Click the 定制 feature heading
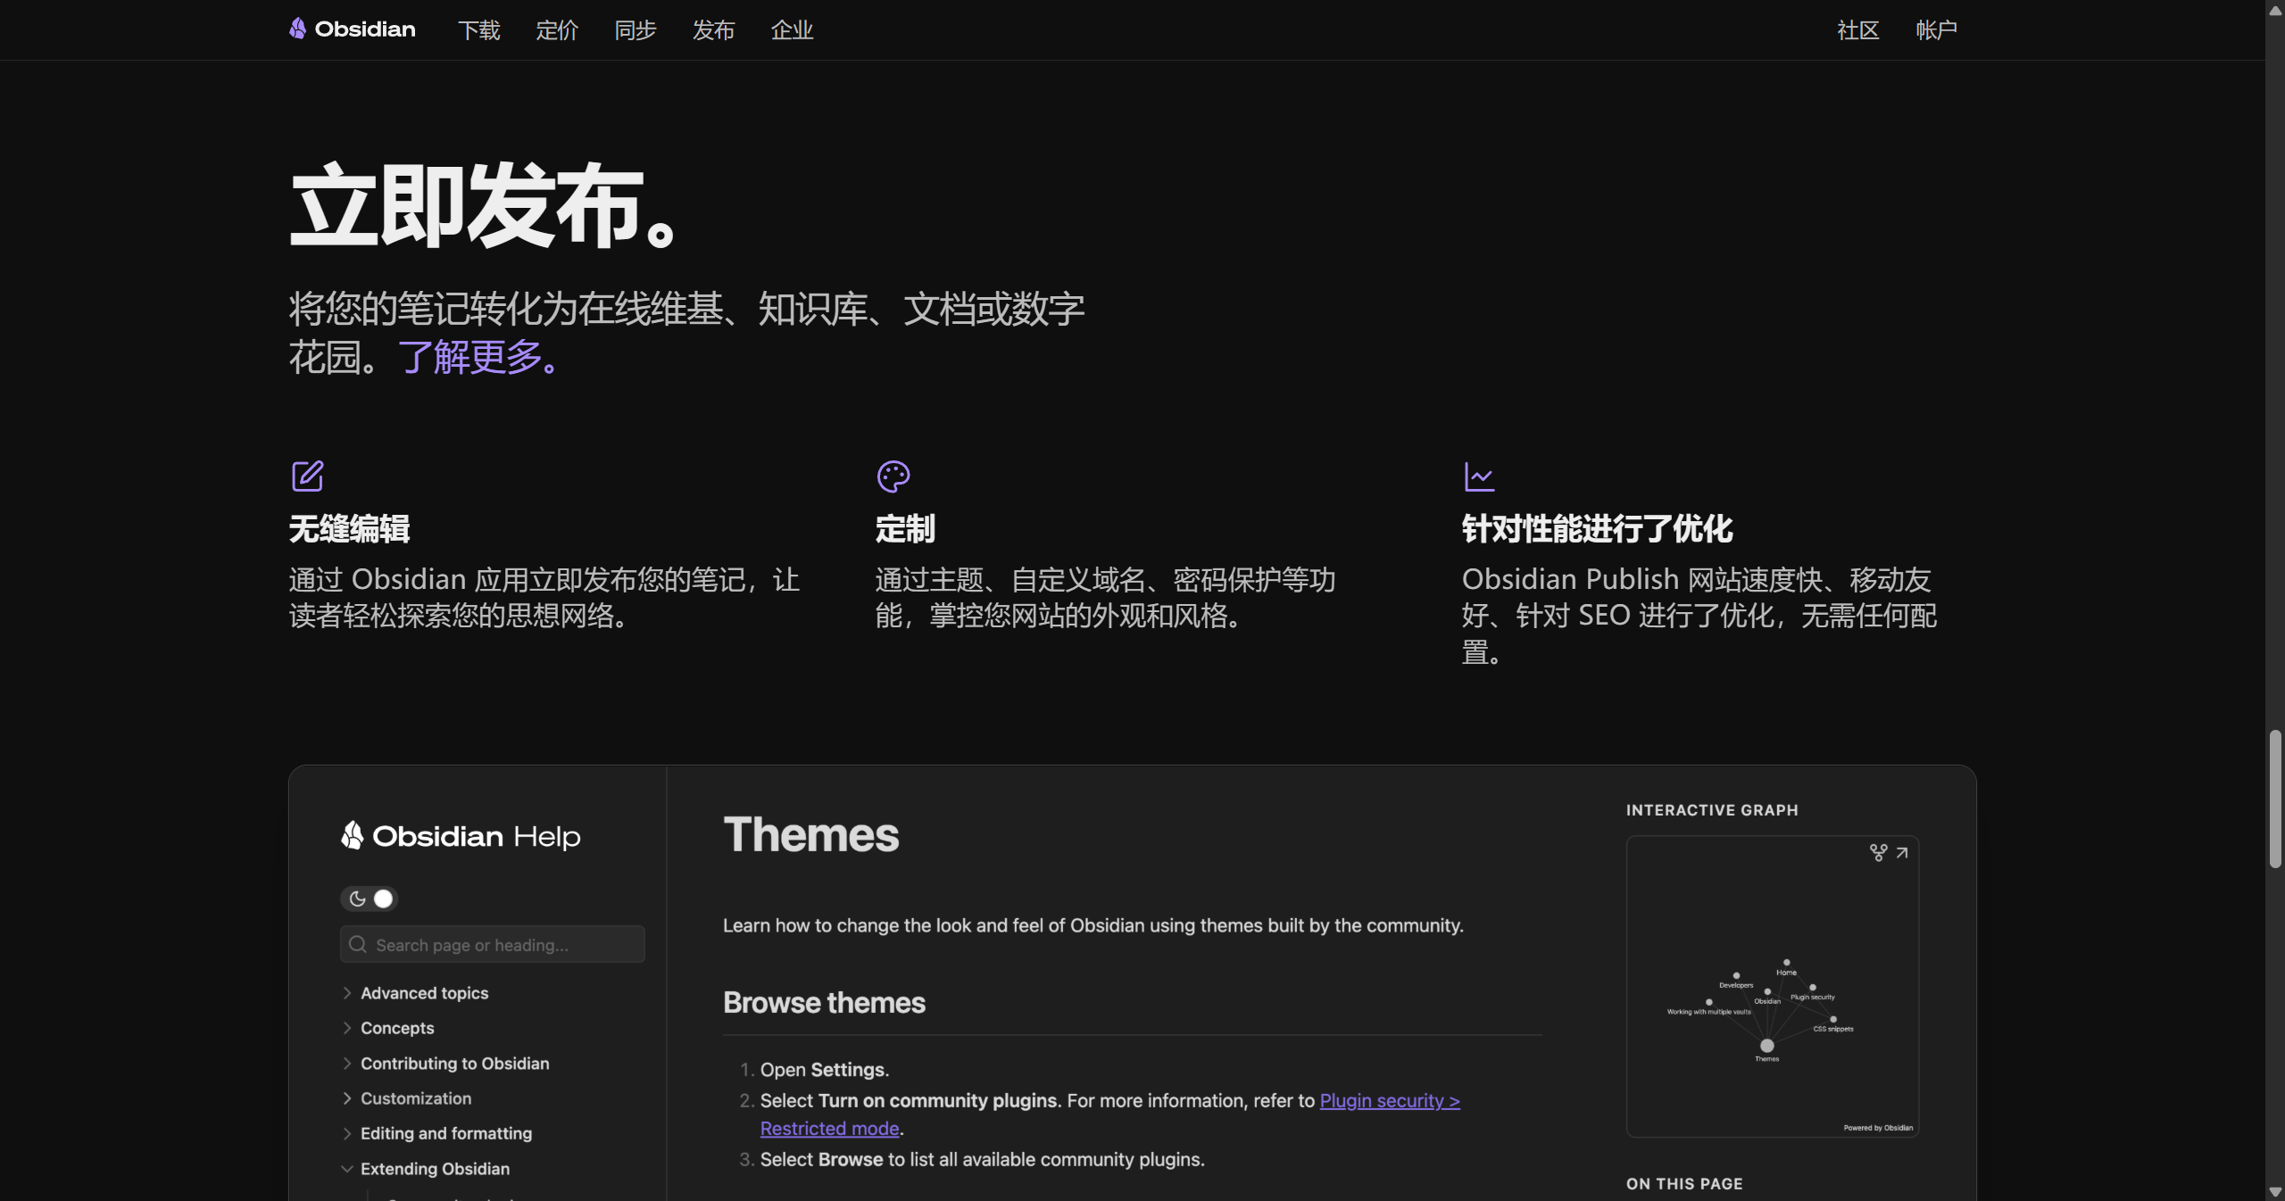 point(905,529)
